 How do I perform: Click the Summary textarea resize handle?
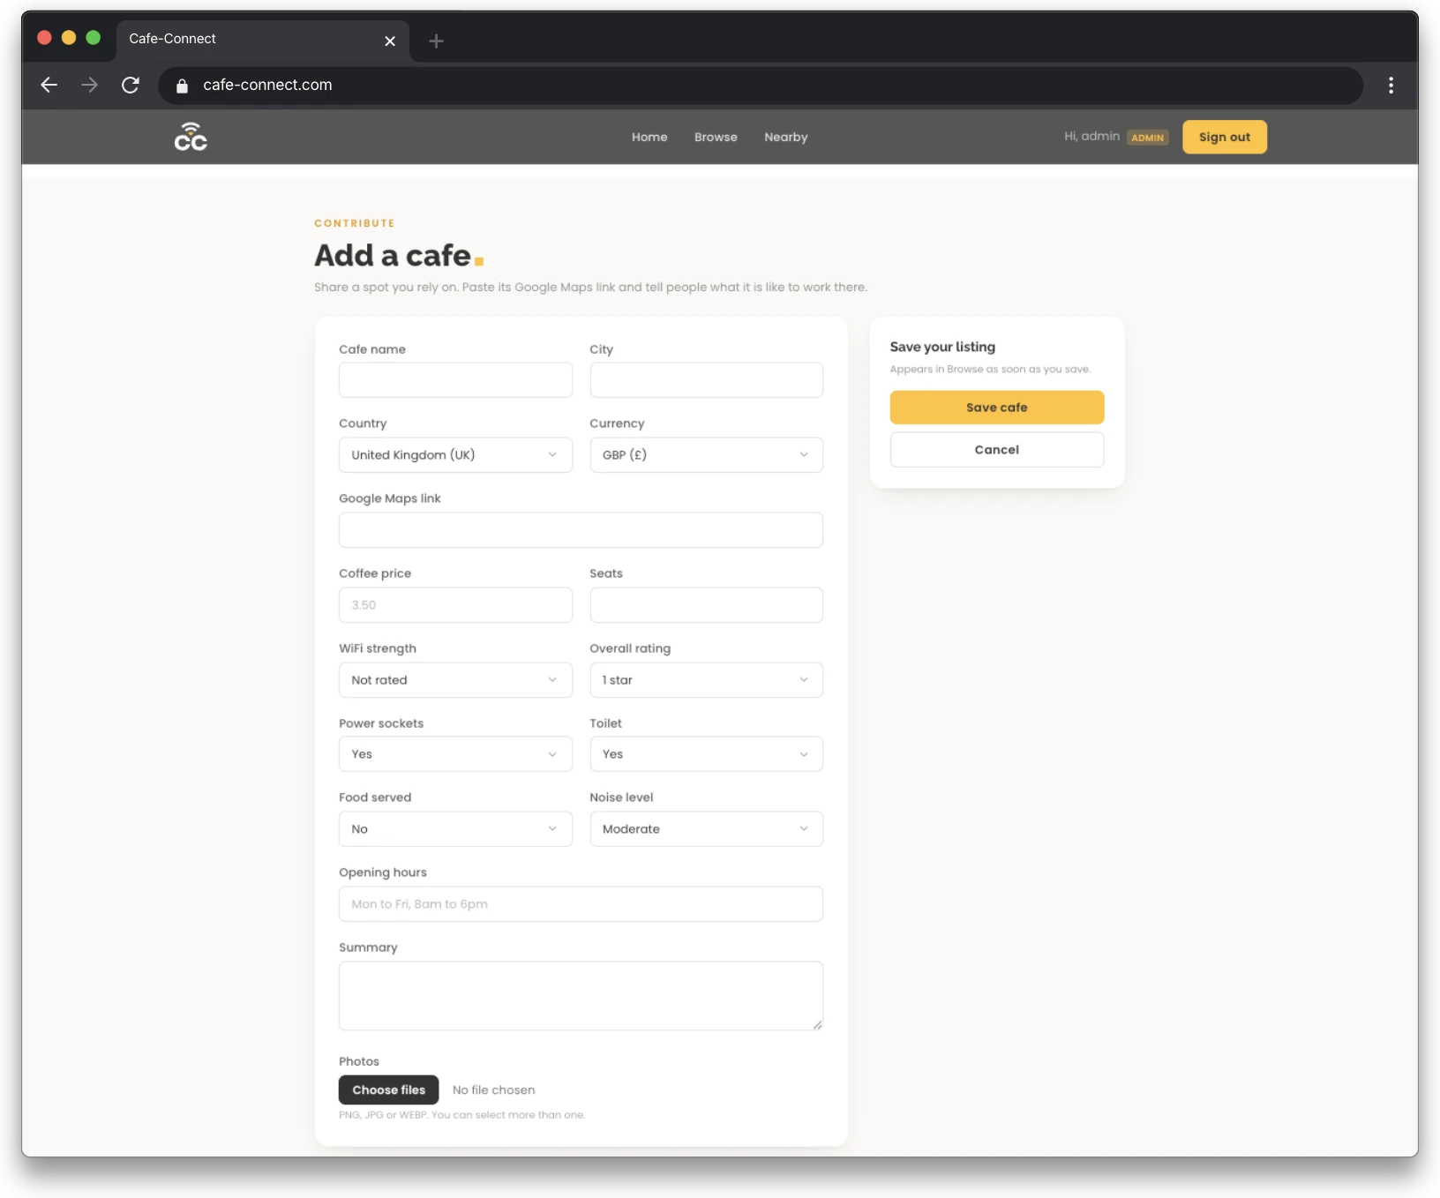(x=818, y=1025)
